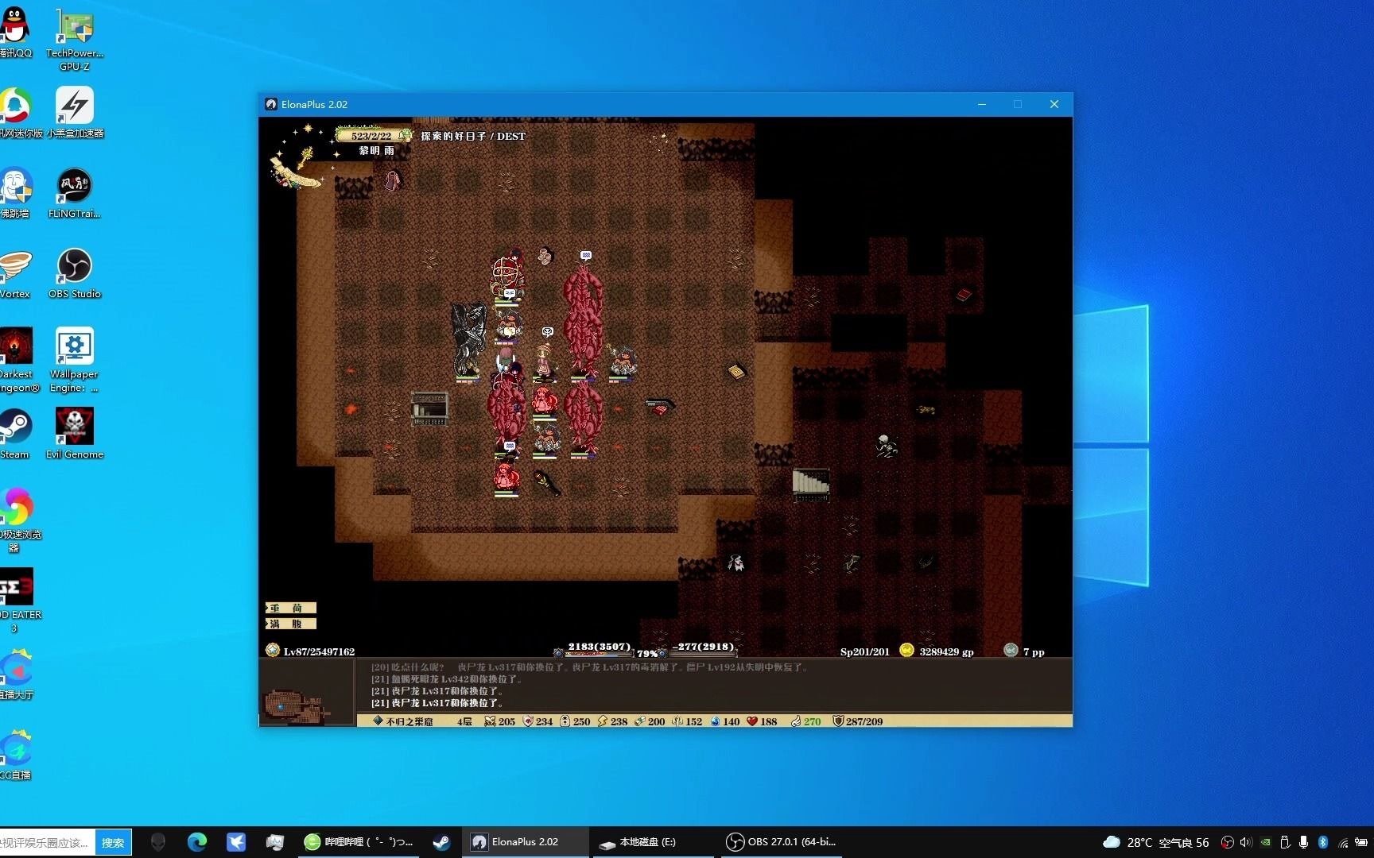Click the small yellow creature in the dark corridor

[x=926, y=410]
